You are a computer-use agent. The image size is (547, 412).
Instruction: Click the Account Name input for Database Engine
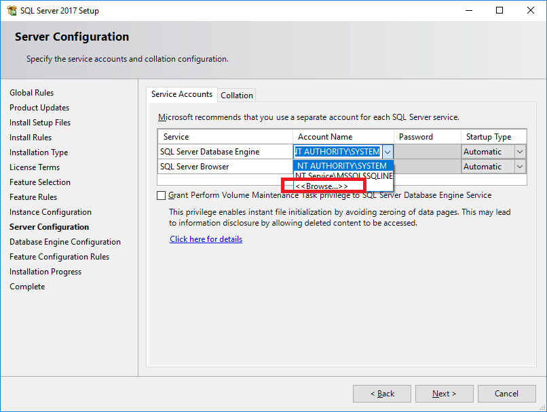[338, 152]
